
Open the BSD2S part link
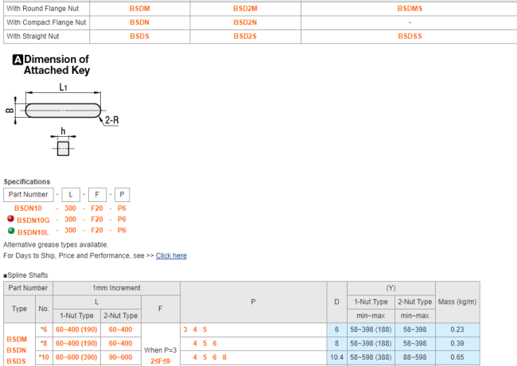(244, 36)
